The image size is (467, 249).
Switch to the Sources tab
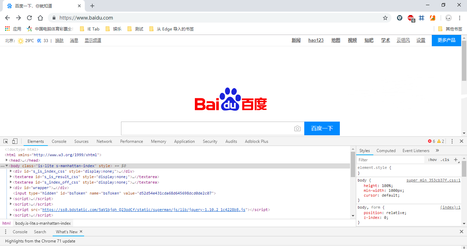click(81, 141)
